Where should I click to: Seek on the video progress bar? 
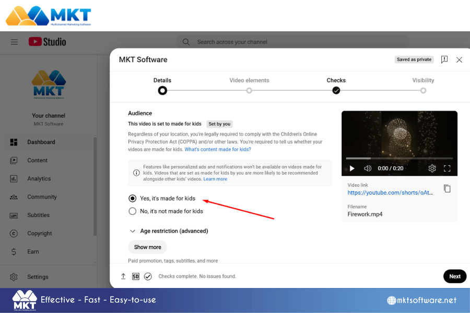pyautogui.click(x=399, y=158)
